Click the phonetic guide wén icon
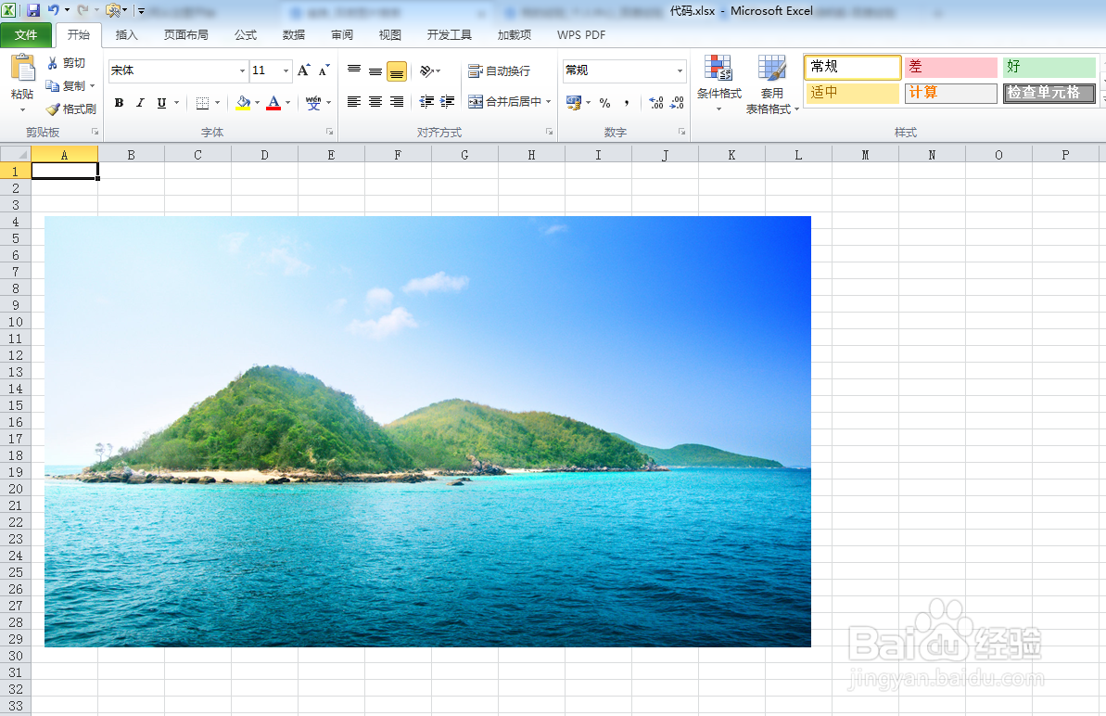This screenshot has width=1106, height=716. coord(314,103)
